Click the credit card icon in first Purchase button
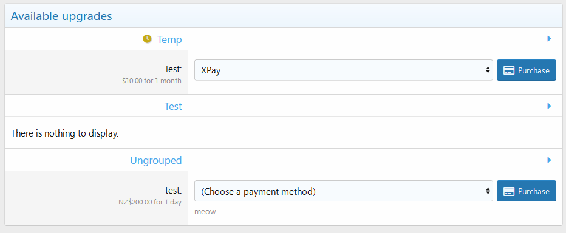Viewport: 566px width, 233px height. 509,70
